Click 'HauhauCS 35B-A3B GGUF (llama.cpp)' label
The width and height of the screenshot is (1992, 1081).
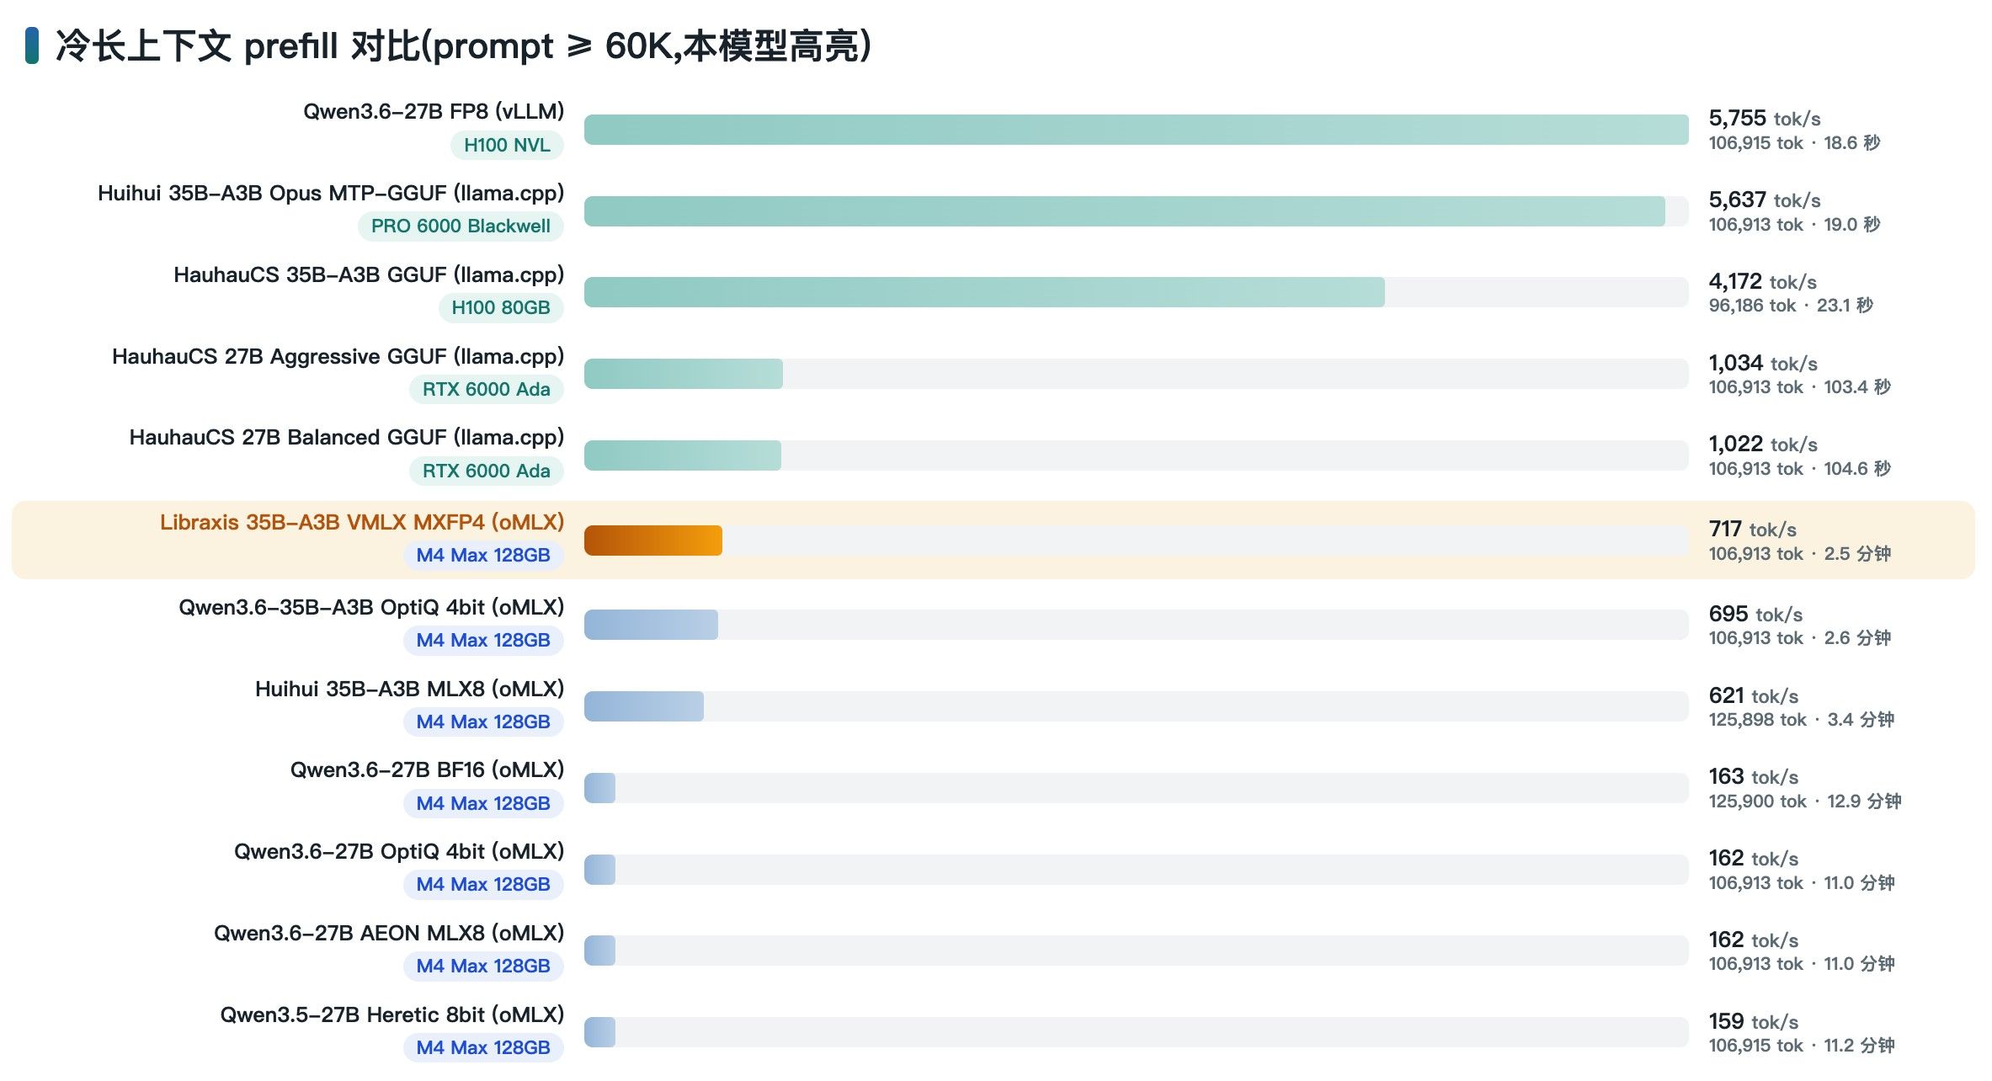click(x=369, y=274)
